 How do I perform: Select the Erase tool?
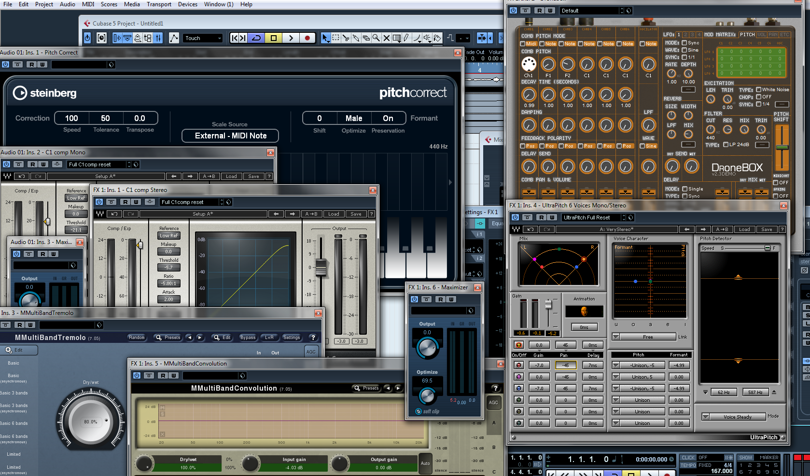point(366,38)
